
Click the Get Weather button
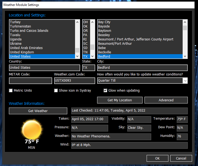click(38, 111)
